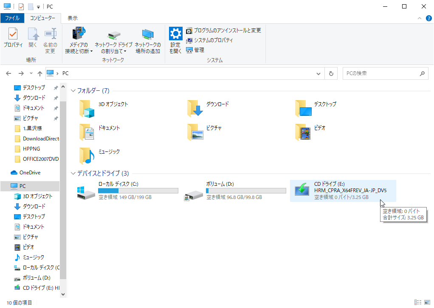
Task: Collapse the ribbon with the chevron
Action: (419, 18)
